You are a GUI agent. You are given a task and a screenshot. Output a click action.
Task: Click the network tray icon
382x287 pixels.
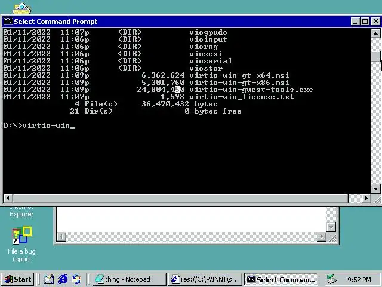click(332, 279)
